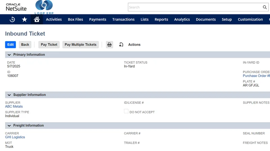Screen dimensions: 270x151
Task: Open the Transactions menu
Action: [x=124, y=19]
